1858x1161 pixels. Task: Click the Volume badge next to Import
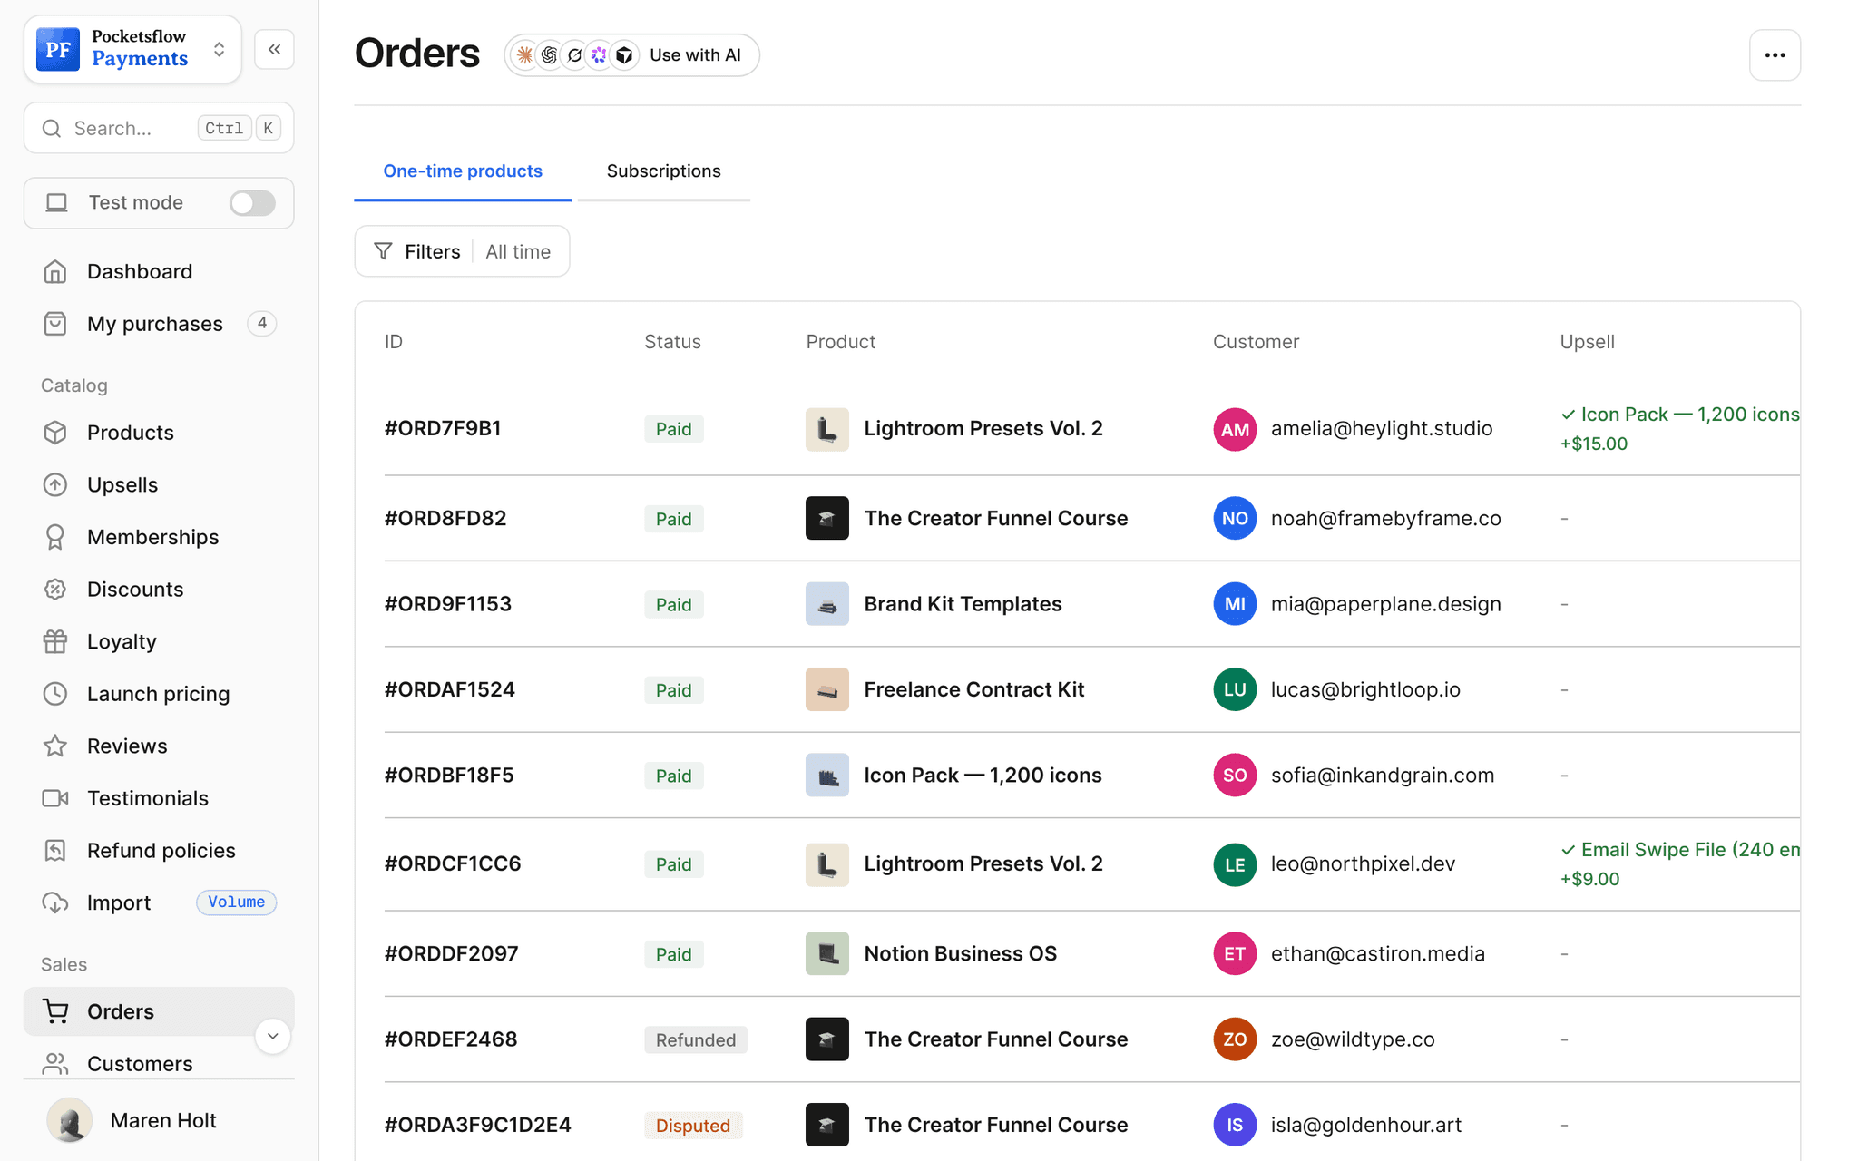coord(237,902)
